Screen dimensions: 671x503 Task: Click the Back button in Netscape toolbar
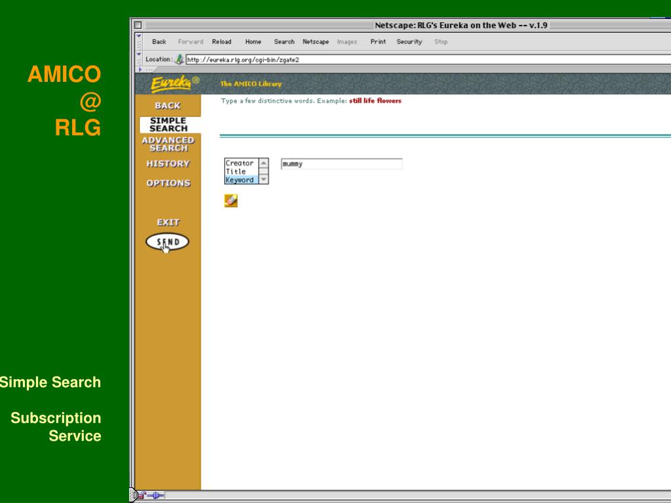point(159,42)
